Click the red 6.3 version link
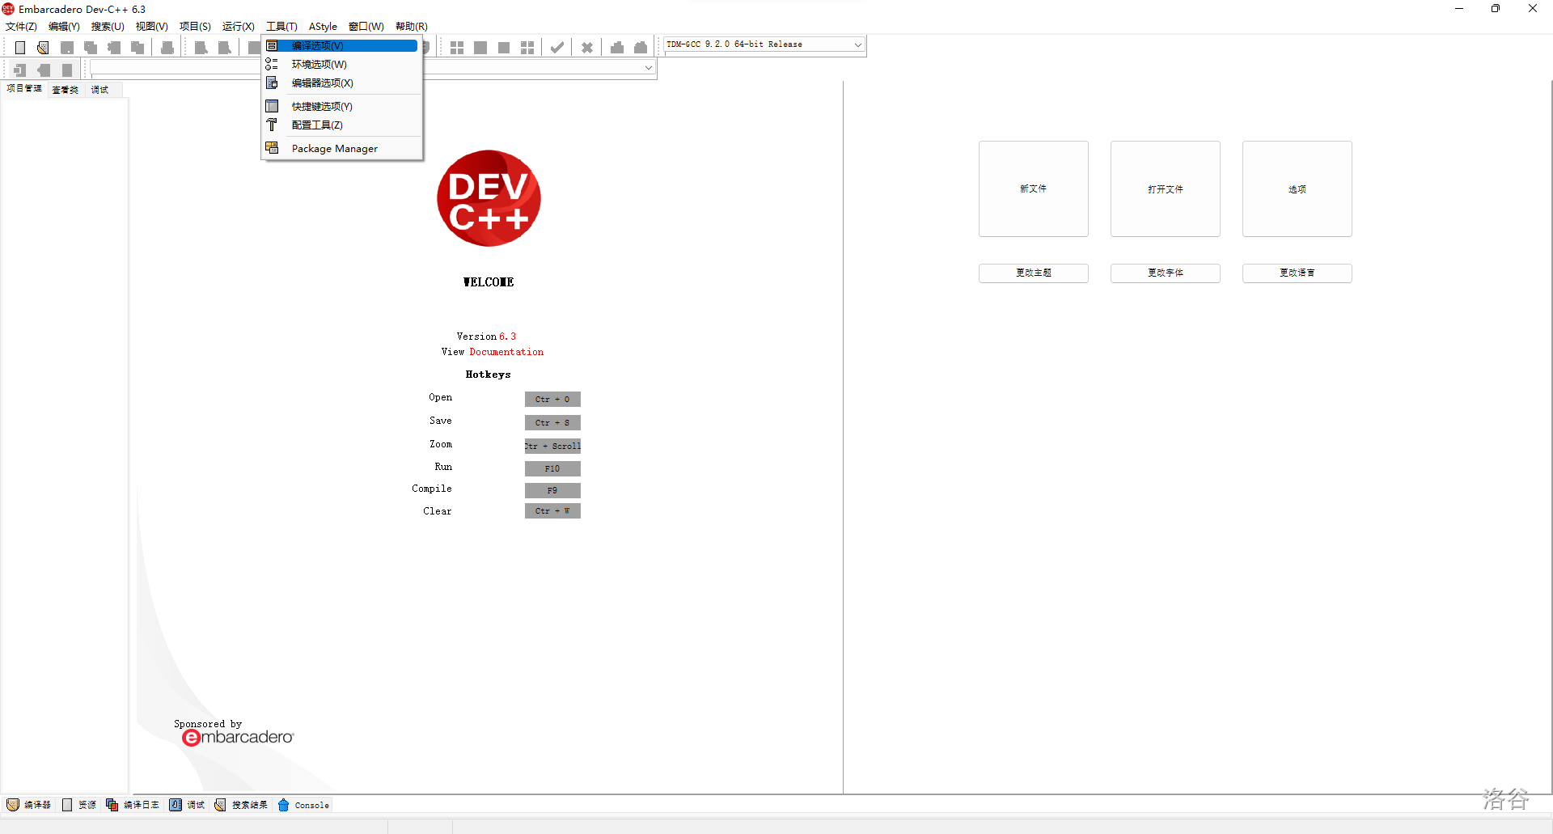This screenshot has height=834, width=1553. [x=507, y=337]
